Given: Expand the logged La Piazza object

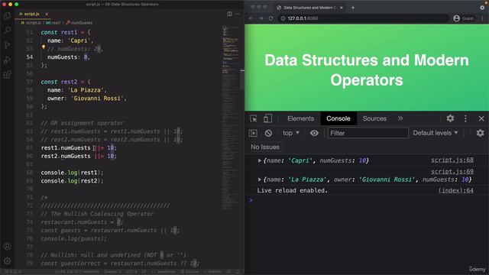Looking at the screenshot, I should pyautogui.click(x=259, y=180).
